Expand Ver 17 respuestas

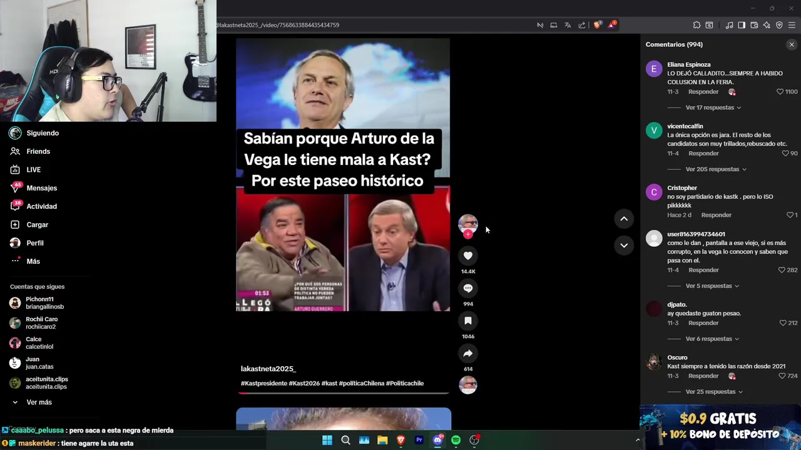(x=713, y=107)
